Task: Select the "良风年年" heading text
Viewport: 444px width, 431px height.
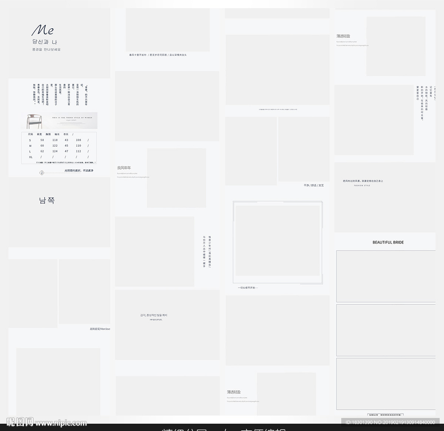Action: pyautogui.click(x=124, y=168)
